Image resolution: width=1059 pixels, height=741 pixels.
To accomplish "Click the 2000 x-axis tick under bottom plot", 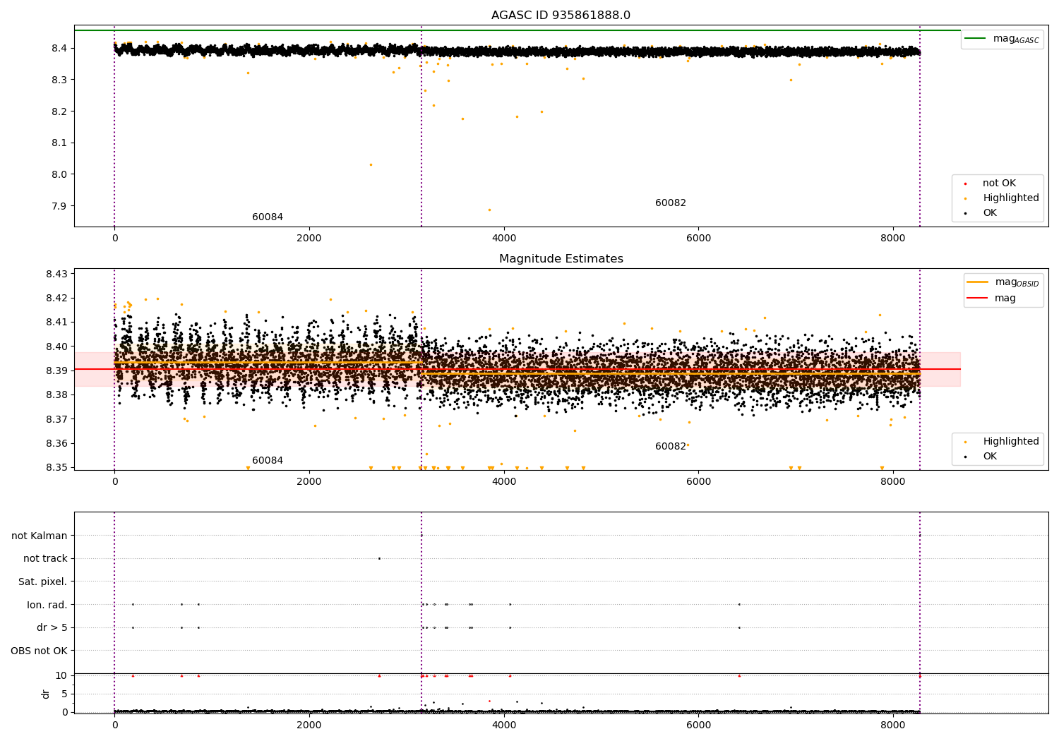I will [x=309, y=725].
